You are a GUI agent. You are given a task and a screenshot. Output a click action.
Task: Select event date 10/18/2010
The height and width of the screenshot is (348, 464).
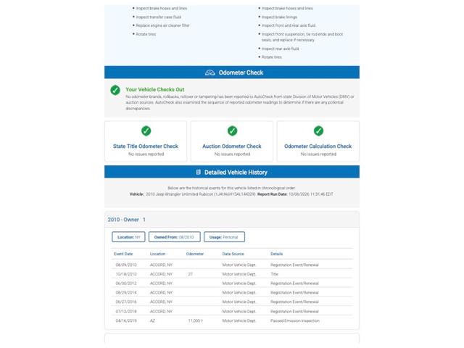(x=126, y=274)
